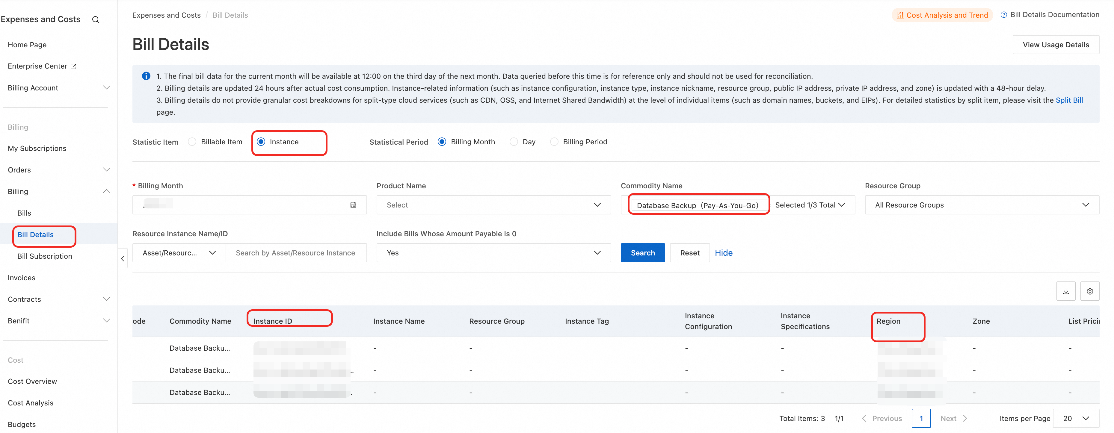The image size is (1114, 433).
Task: Select the Billable Item radio button
Action: (192, 142)
